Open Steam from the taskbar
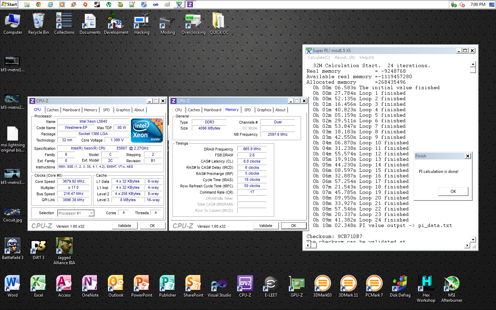Viewport: 496px width, 310px height. pyautogui.click(x=97, y=4)
